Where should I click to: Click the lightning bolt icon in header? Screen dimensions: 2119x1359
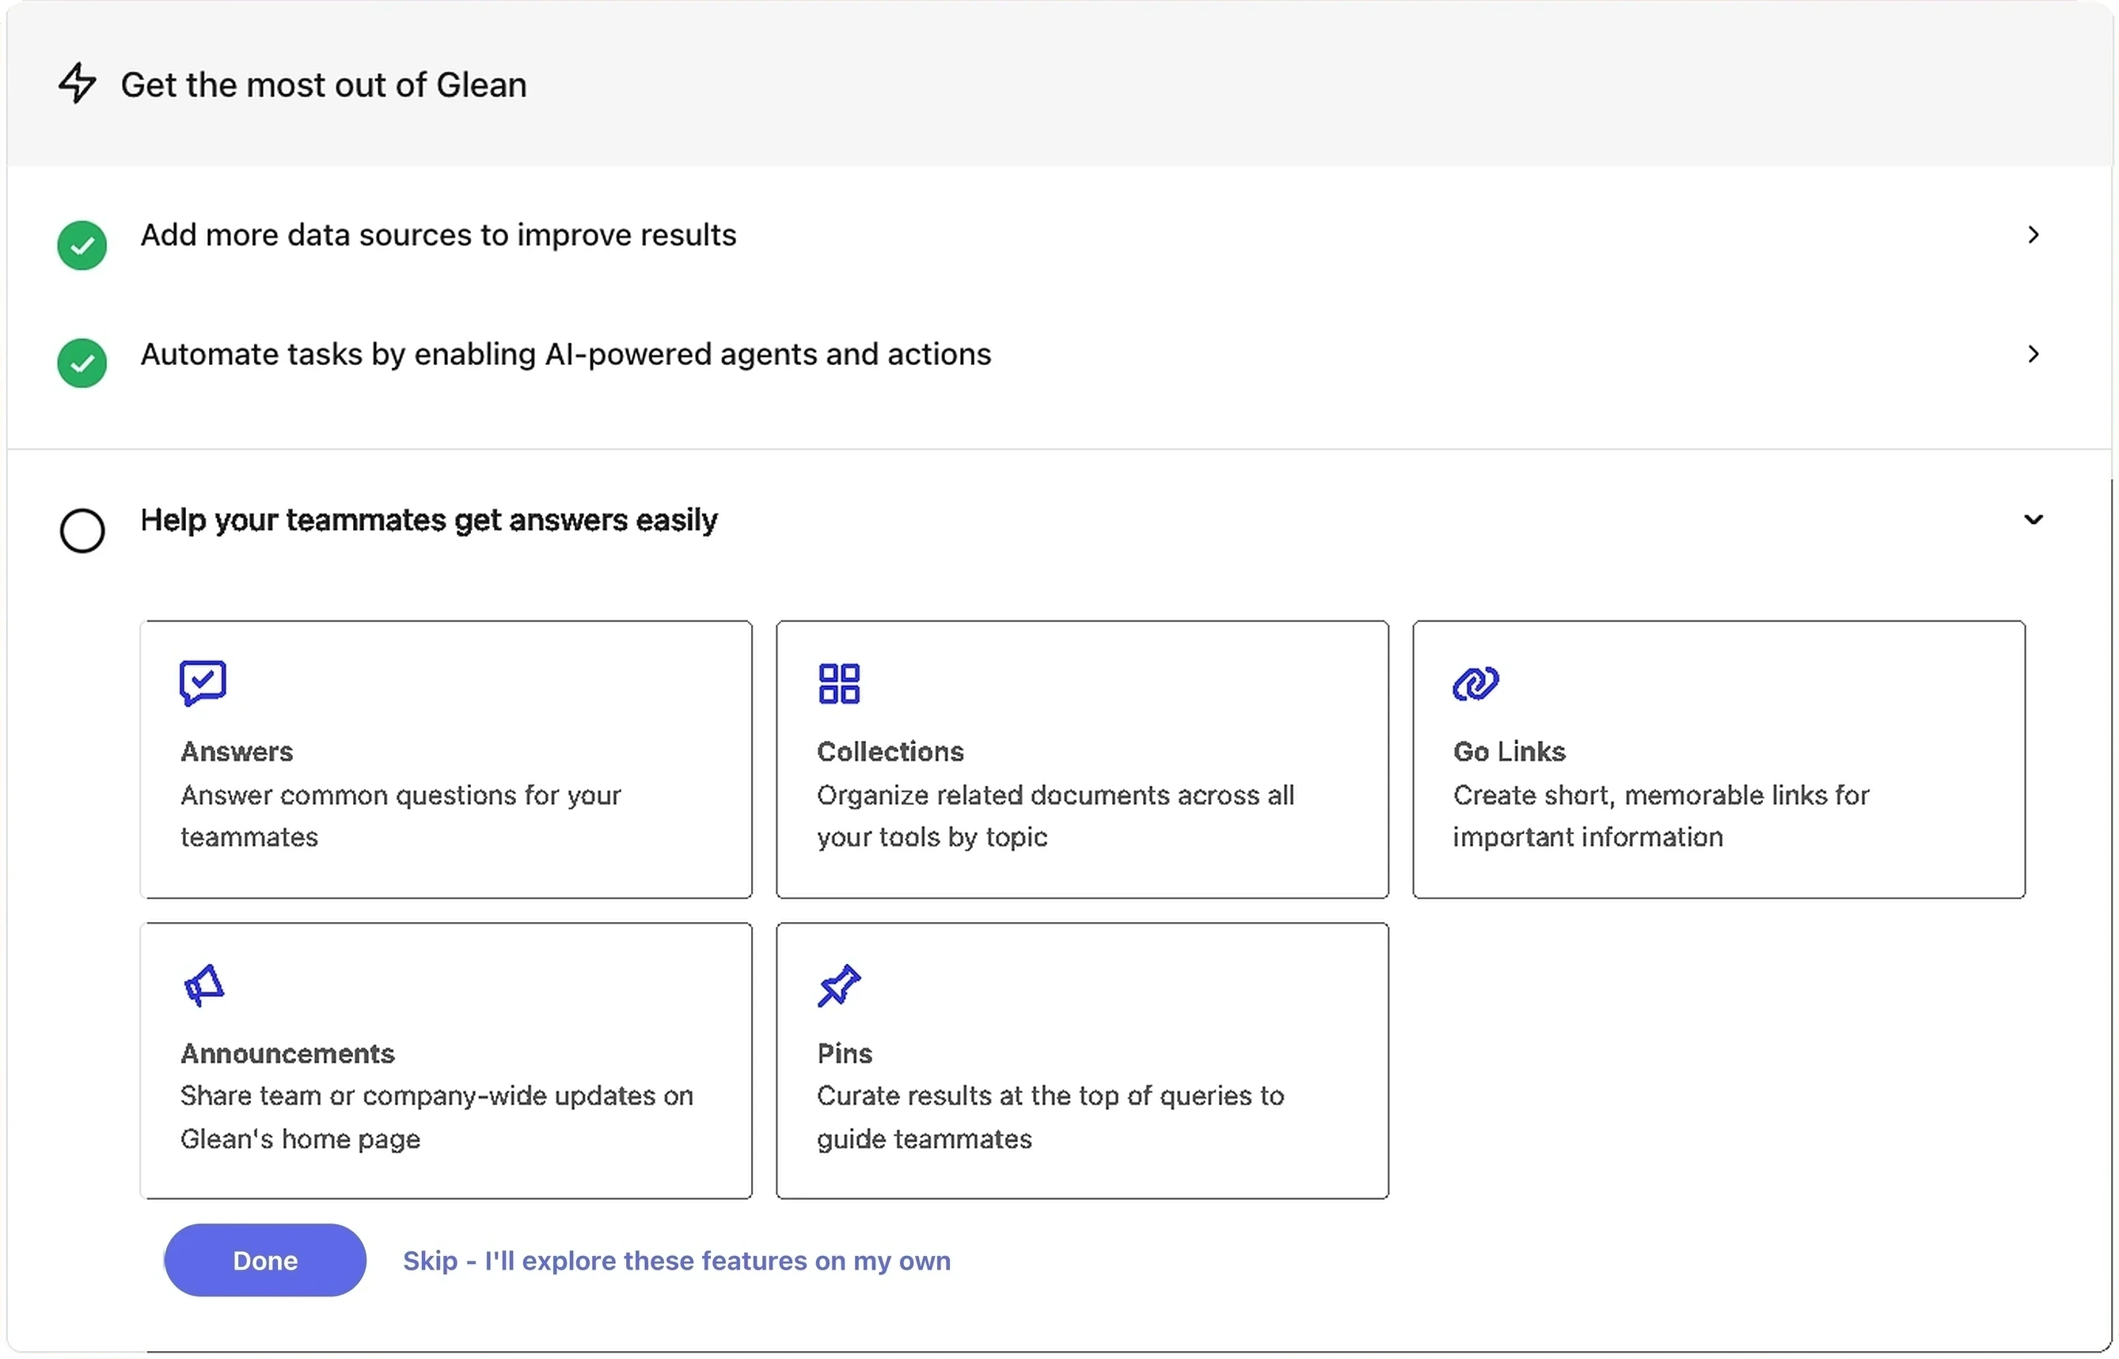coord(77,83)
